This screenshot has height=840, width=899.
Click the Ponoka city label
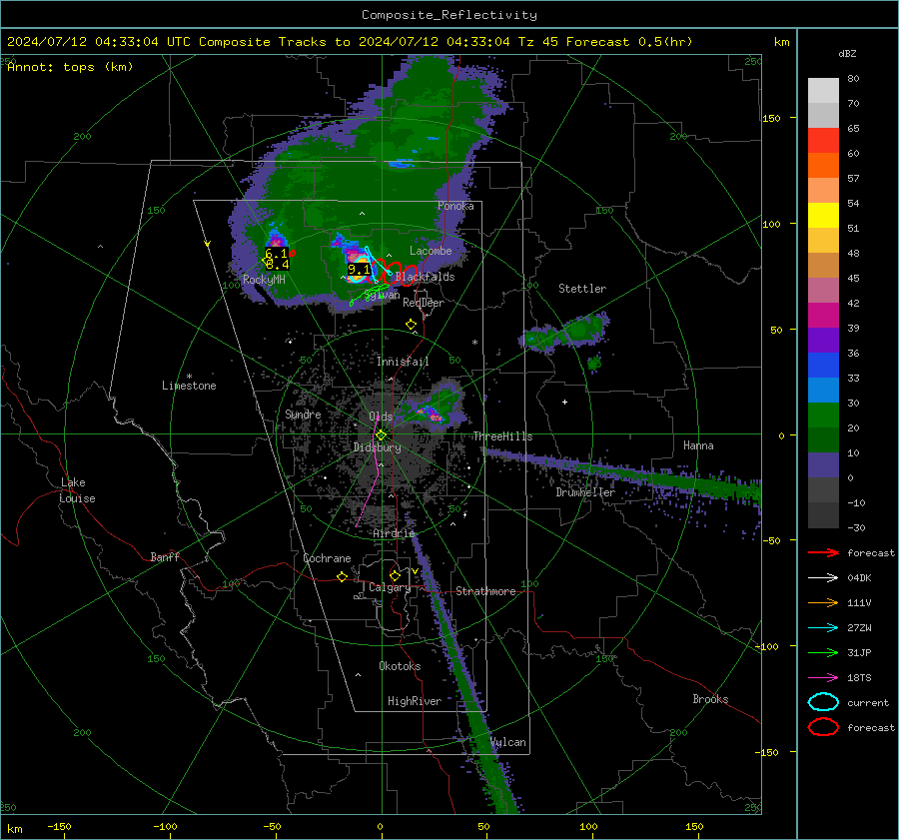[455, 206]
